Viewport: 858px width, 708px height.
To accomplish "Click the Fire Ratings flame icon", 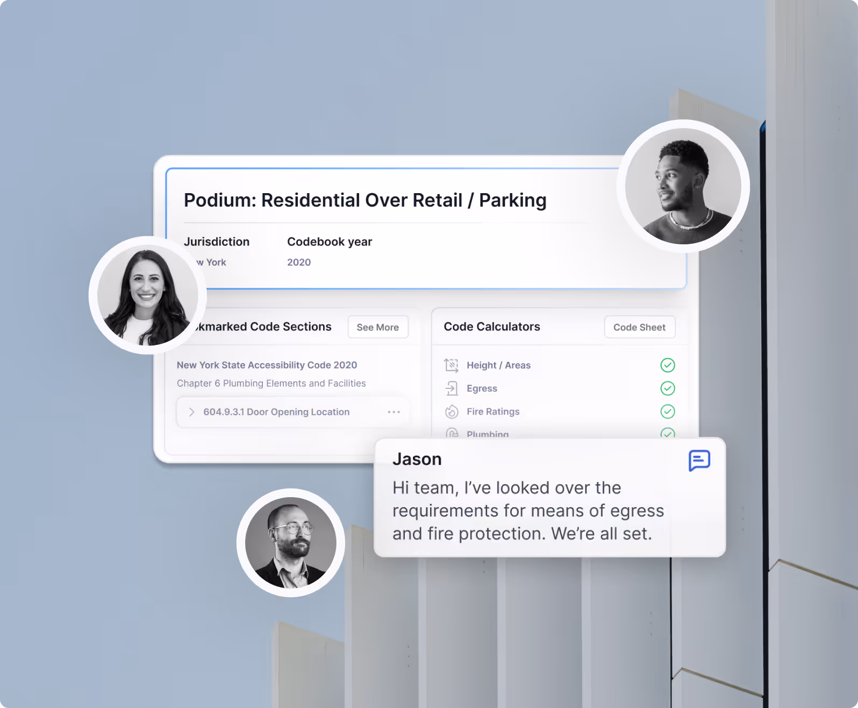I will point(452,412).
